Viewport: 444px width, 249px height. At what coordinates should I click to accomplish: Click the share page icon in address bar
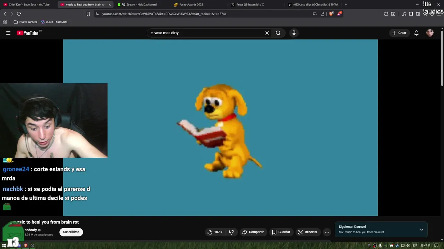tap(323, 14)
